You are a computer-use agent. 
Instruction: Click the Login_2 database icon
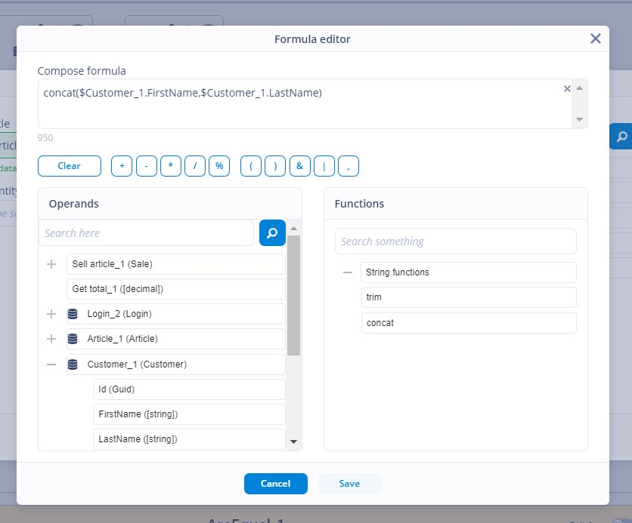tap(73, 314)
